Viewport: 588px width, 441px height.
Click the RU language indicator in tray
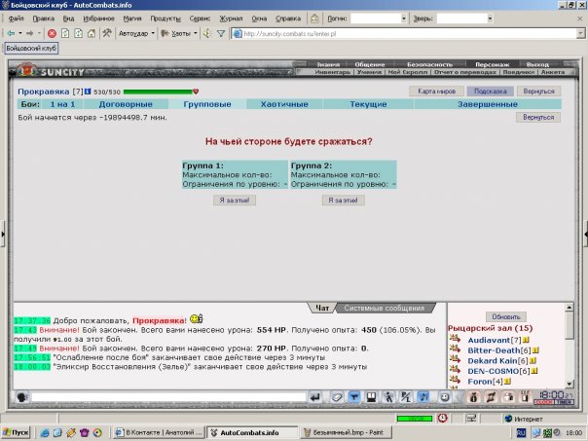point(521,433)
